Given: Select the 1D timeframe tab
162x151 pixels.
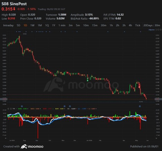Looking at the screenshot, I should click(x=25, y=25).
